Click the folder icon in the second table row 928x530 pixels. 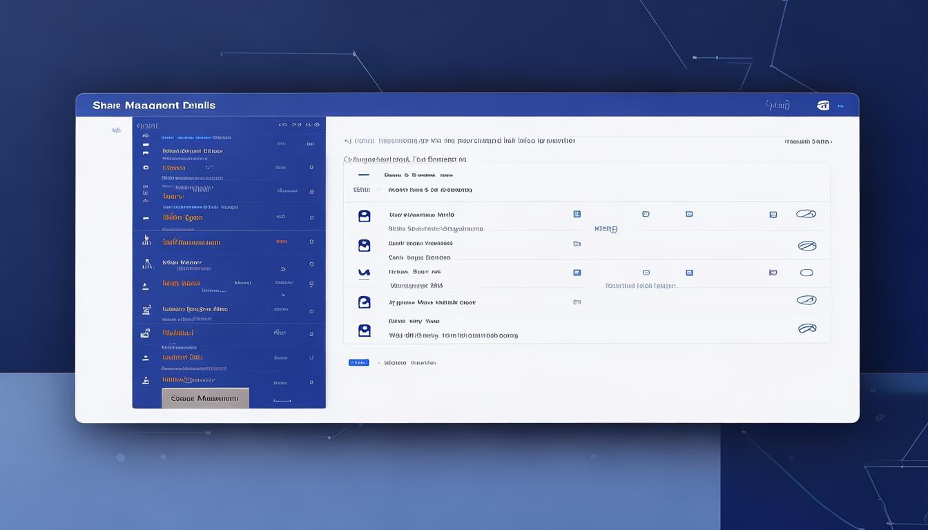pos(577,244)
